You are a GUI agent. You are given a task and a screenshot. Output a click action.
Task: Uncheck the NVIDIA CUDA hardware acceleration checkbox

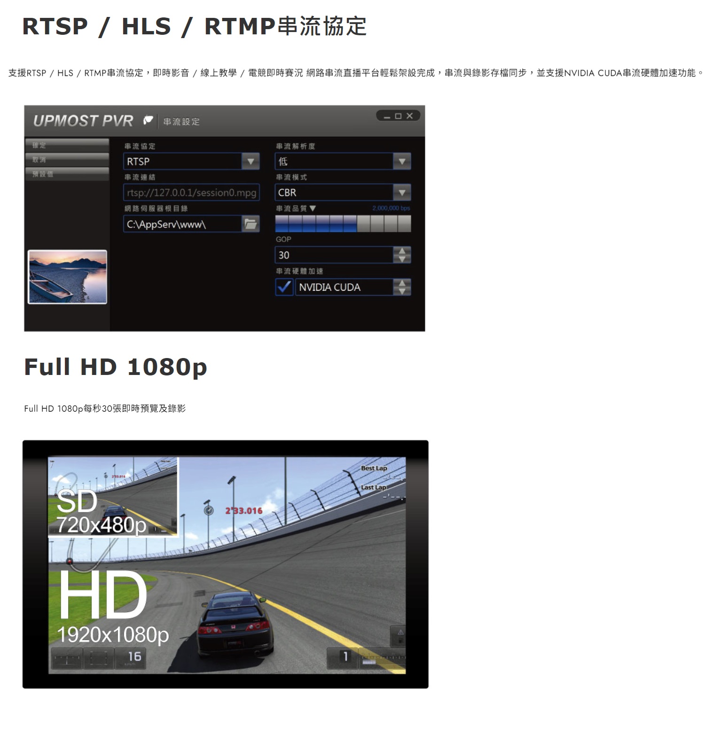click(x=284, y=287)
